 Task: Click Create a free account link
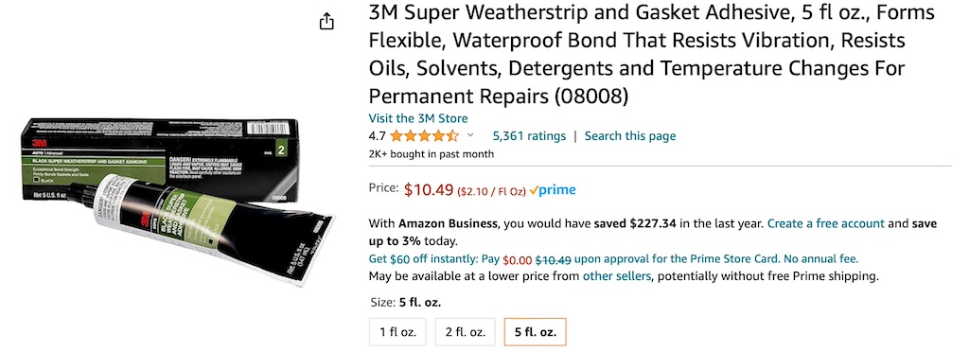825,223
